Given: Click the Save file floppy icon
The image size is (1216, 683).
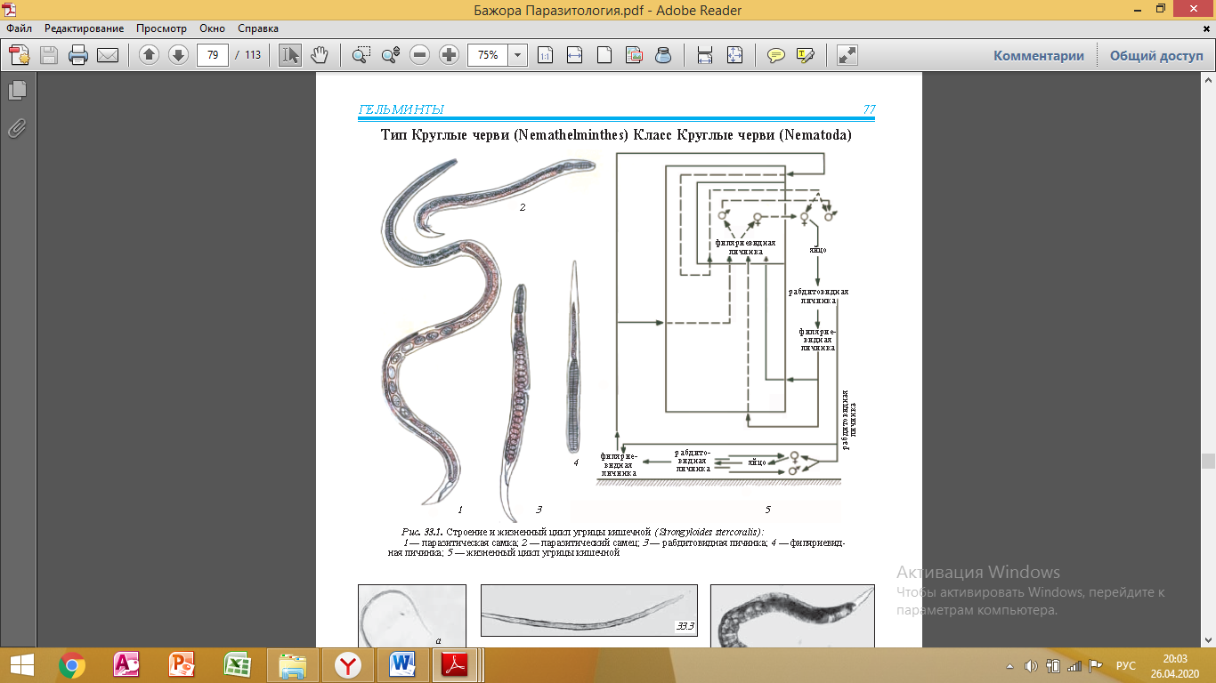Looking at the screenshot, I should 48,55.
